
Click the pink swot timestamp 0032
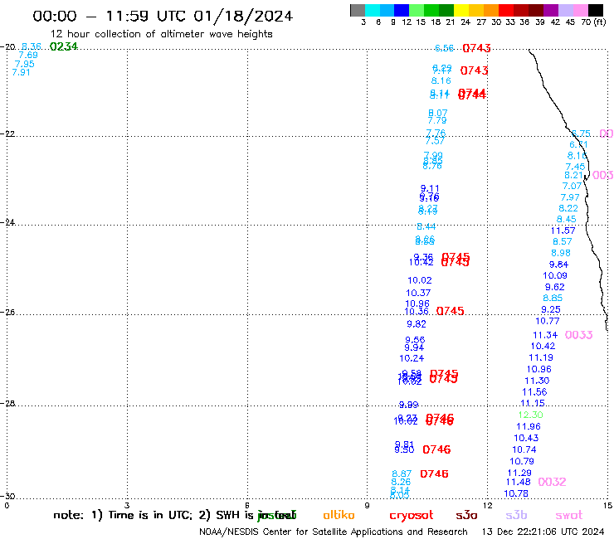pyautogui.click(x=552, y=483)
